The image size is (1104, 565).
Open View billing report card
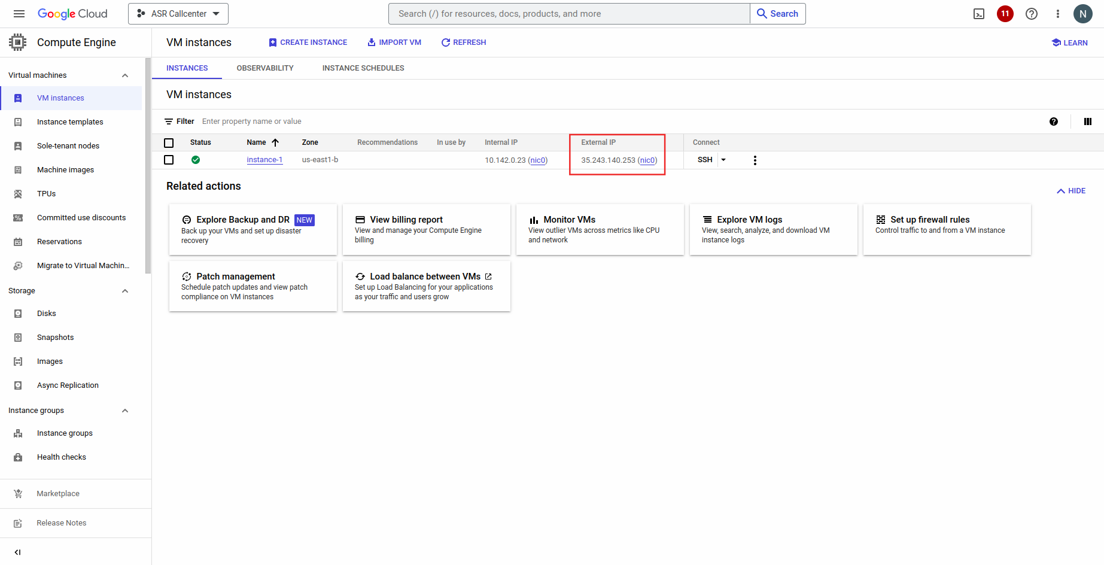coord(427,229)
